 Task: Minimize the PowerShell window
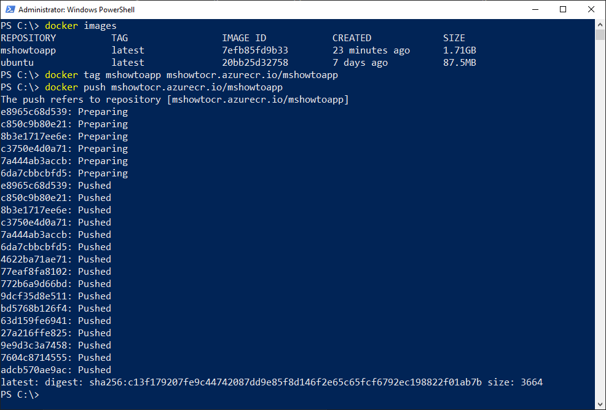pyautogui.click(x=535, y=9)
